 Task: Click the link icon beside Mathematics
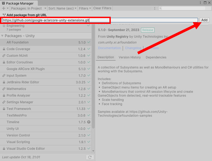4,89
